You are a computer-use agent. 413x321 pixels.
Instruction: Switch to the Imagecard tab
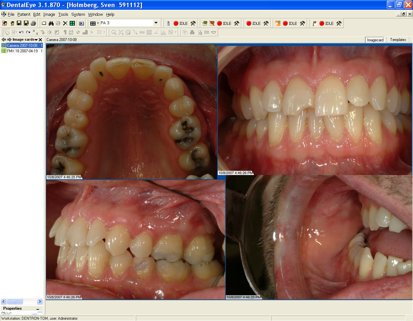point(375,40)
